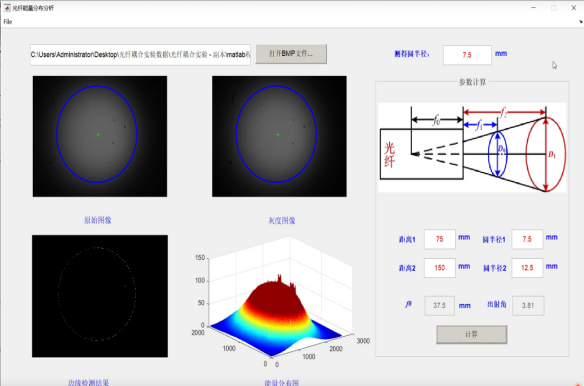Click the 灰度图像 grayscale image

click(x=279, y=136)
